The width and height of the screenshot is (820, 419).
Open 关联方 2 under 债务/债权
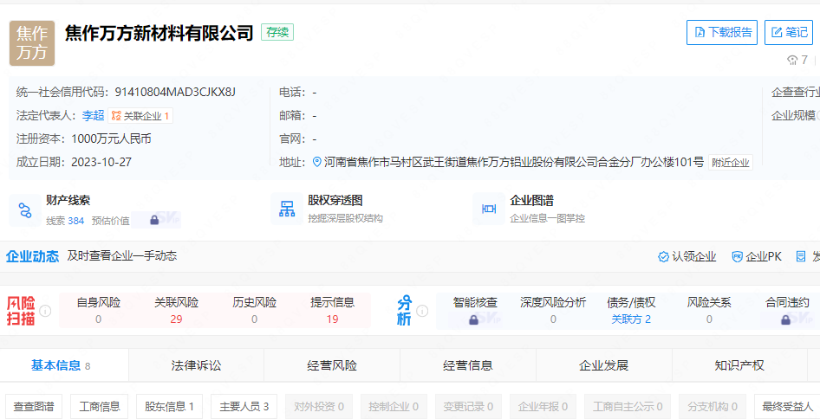tap(631, 319)
